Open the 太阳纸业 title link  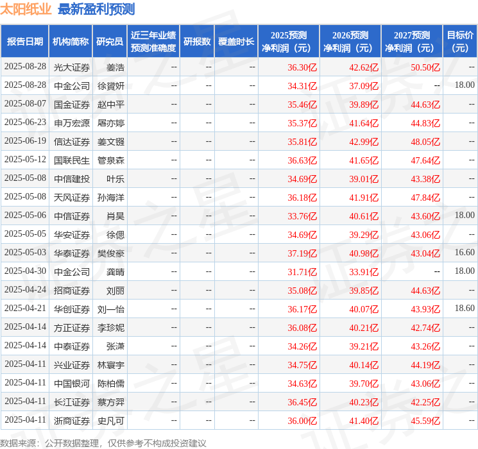click(26, 10)
